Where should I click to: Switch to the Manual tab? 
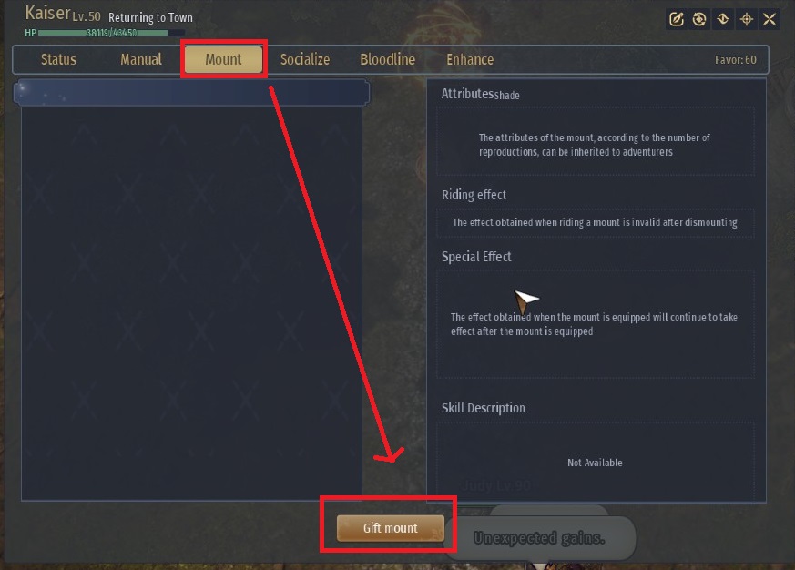pos(141,59)
